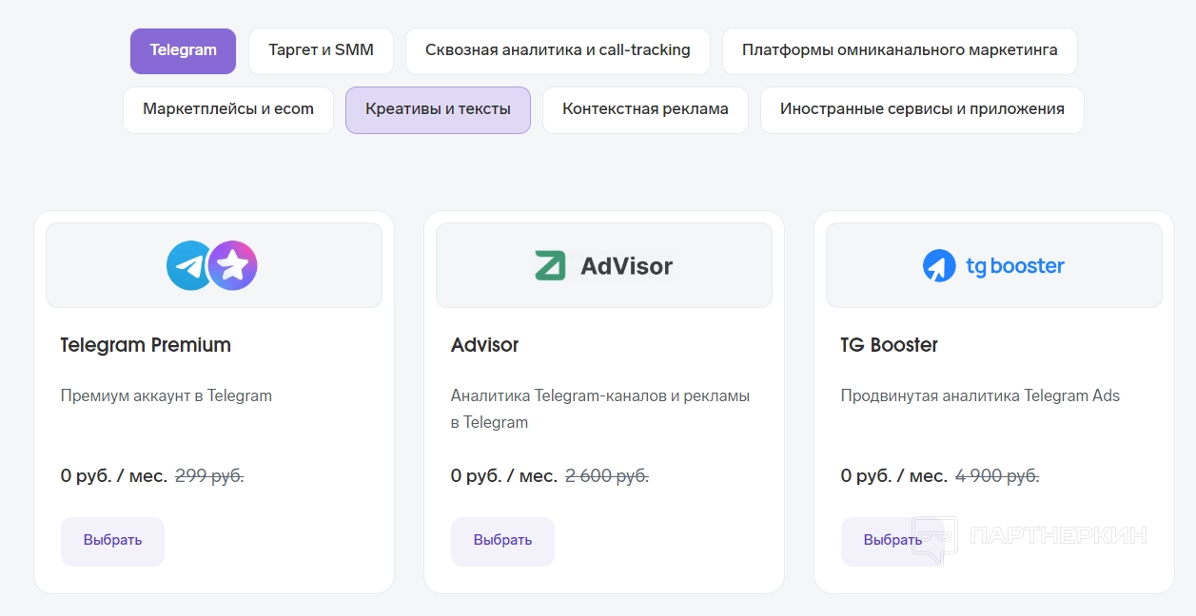Select Креативы и тексты tab

point(438,109)
